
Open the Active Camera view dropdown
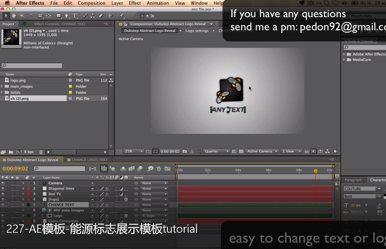[262, 151]
